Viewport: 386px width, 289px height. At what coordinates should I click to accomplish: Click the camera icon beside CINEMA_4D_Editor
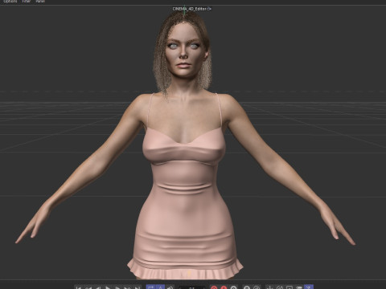(x=209, y=9)
